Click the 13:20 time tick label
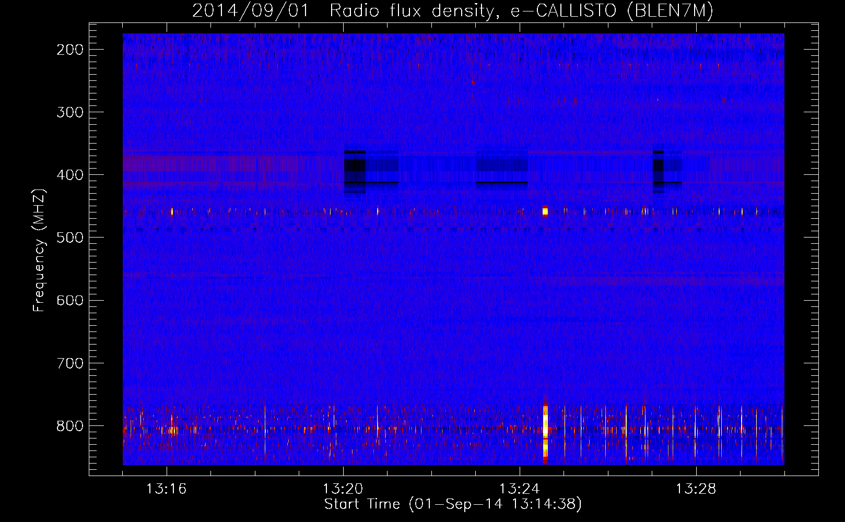 tap(343, 489)
